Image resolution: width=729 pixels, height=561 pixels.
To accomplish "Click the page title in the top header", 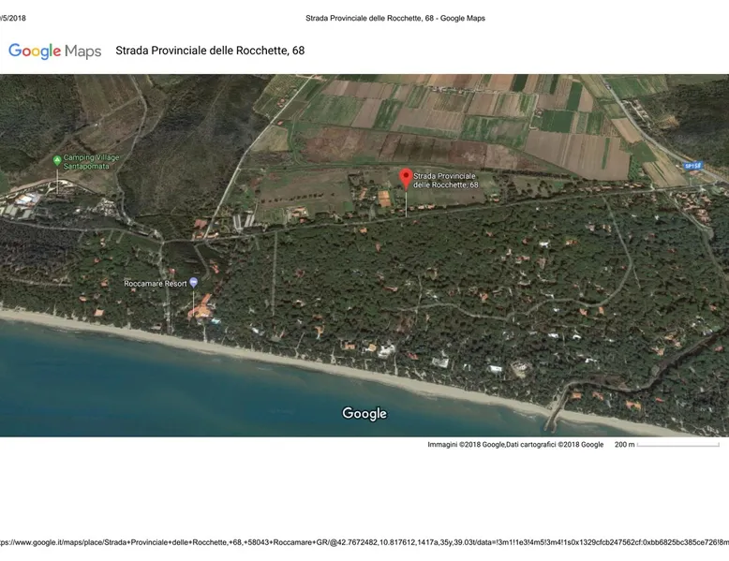I will tap(394, 18).
